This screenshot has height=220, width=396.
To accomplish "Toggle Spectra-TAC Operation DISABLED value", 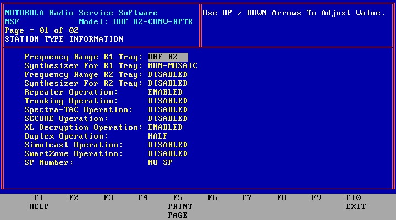I will click(x=168, y=109).
